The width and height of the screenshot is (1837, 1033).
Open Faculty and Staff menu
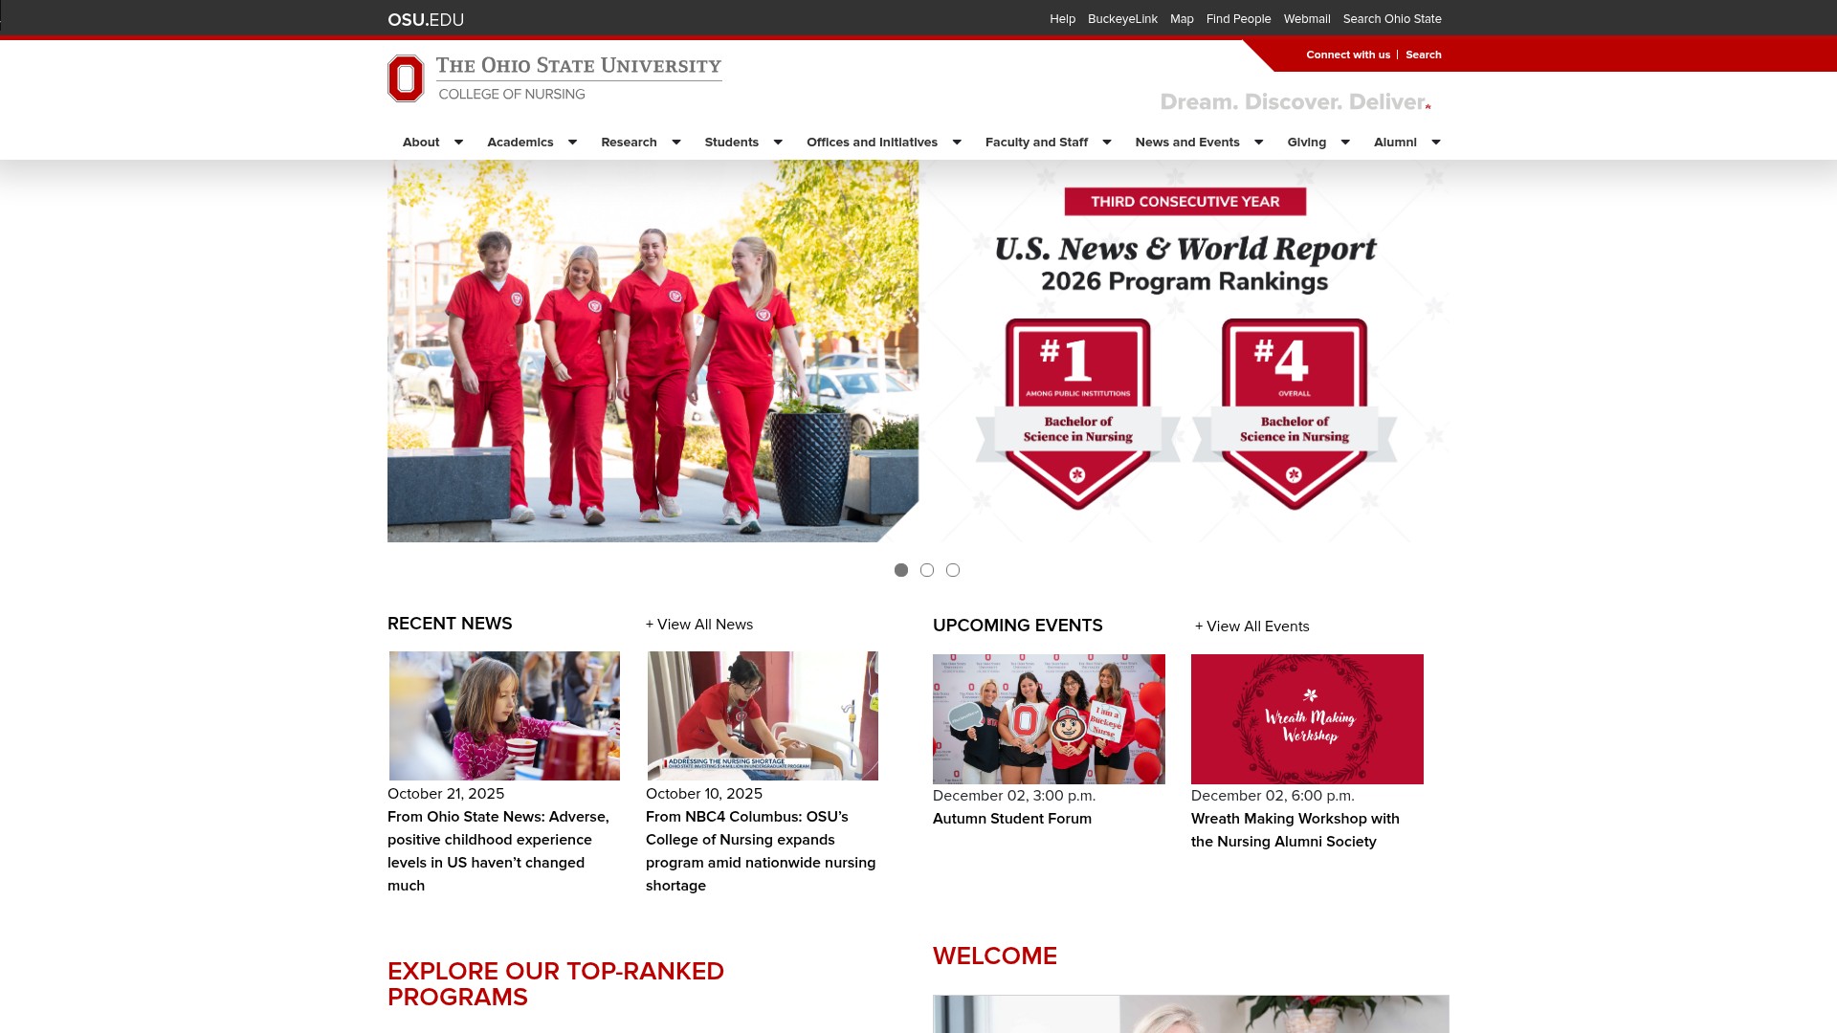[1036, 143]
